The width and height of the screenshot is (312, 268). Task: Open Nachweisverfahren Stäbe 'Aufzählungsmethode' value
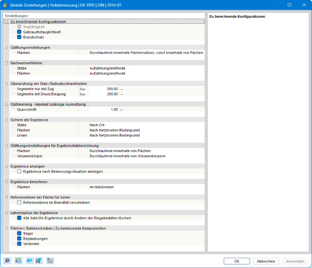[x=146, y=68]
